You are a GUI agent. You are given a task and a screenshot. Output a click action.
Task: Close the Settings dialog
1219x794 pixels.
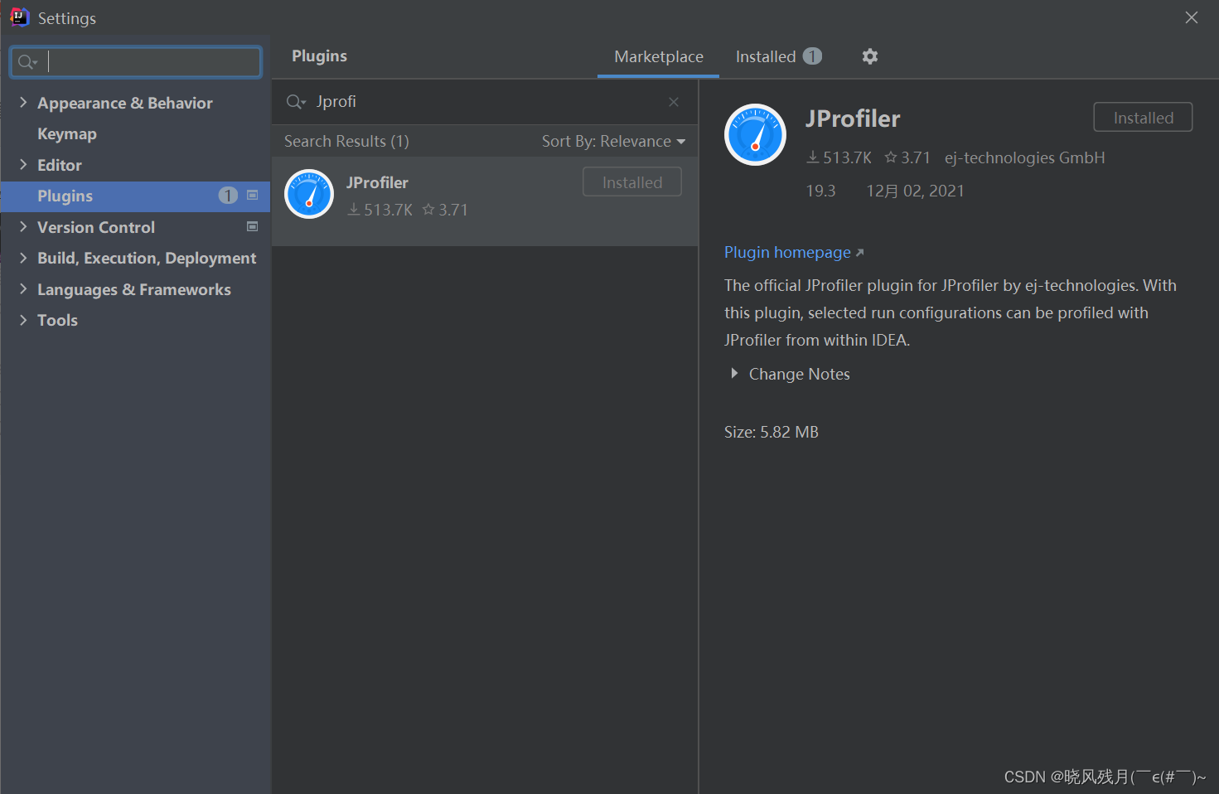coord(1192,17)
